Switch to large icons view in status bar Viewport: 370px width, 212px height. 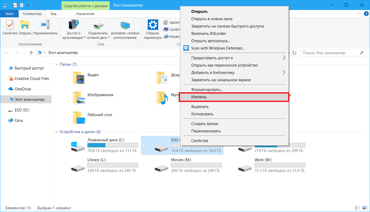365,208
